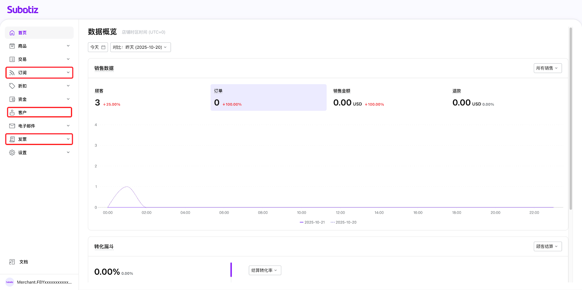The image size is (582, 290).
Task: Expand the 商品 menu chevron
Action: (x=68, y=46)
